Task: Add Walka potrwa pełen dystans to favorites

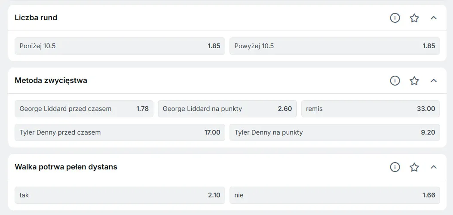Action: [x=414, y=167]
